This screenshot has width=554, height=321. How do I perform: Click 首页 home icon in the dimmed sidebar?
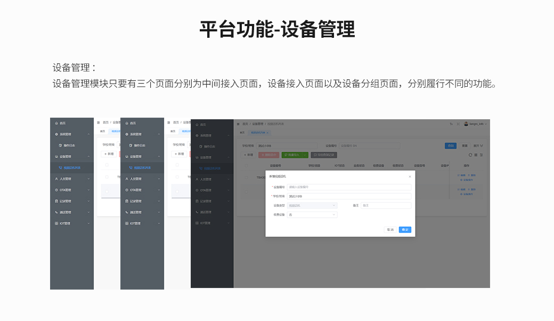pyautogui.click(x=197, y=125)
